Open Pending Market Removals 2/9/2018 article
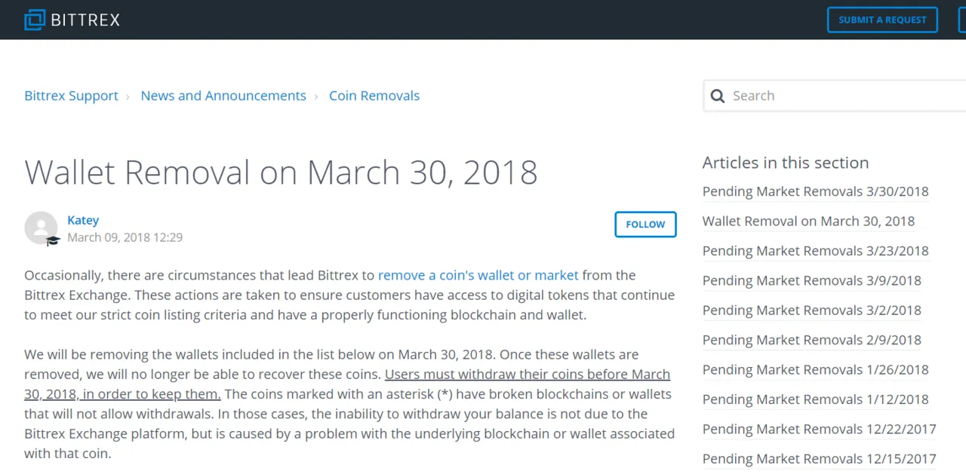This screenshot has width=966, height=474. 811,340
